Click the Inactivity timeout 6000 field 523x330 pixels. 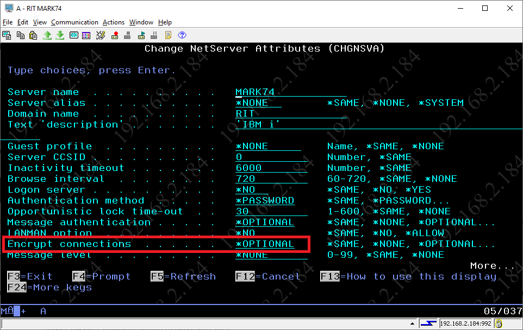[x=249, y=168]
